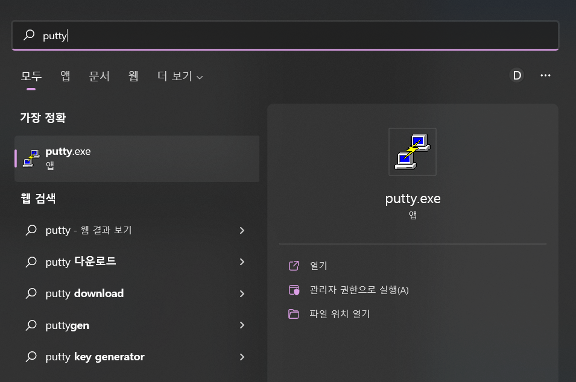Click the small PuTTY icon in best match
This screenshot has width=576, height=382.
pos(31,158)
